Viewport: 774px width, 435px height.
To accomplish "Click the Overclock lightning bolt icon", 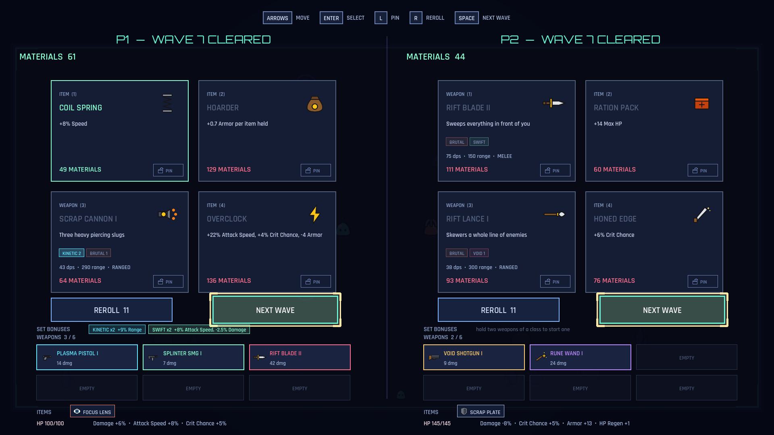I will tap(315, 214).
